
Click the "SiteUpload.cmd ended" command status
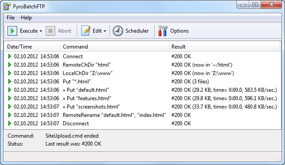[72, 136]
